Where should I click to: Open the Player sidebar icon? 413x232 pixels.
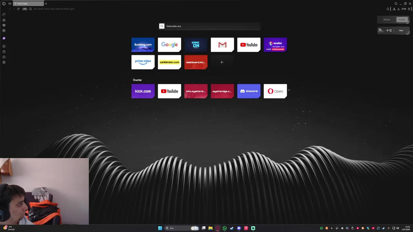click(4, 46)
